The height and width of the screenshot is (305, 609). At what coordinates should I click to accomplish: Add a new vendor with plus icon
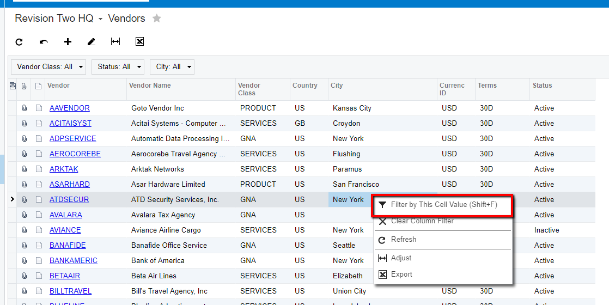point(68,41)
